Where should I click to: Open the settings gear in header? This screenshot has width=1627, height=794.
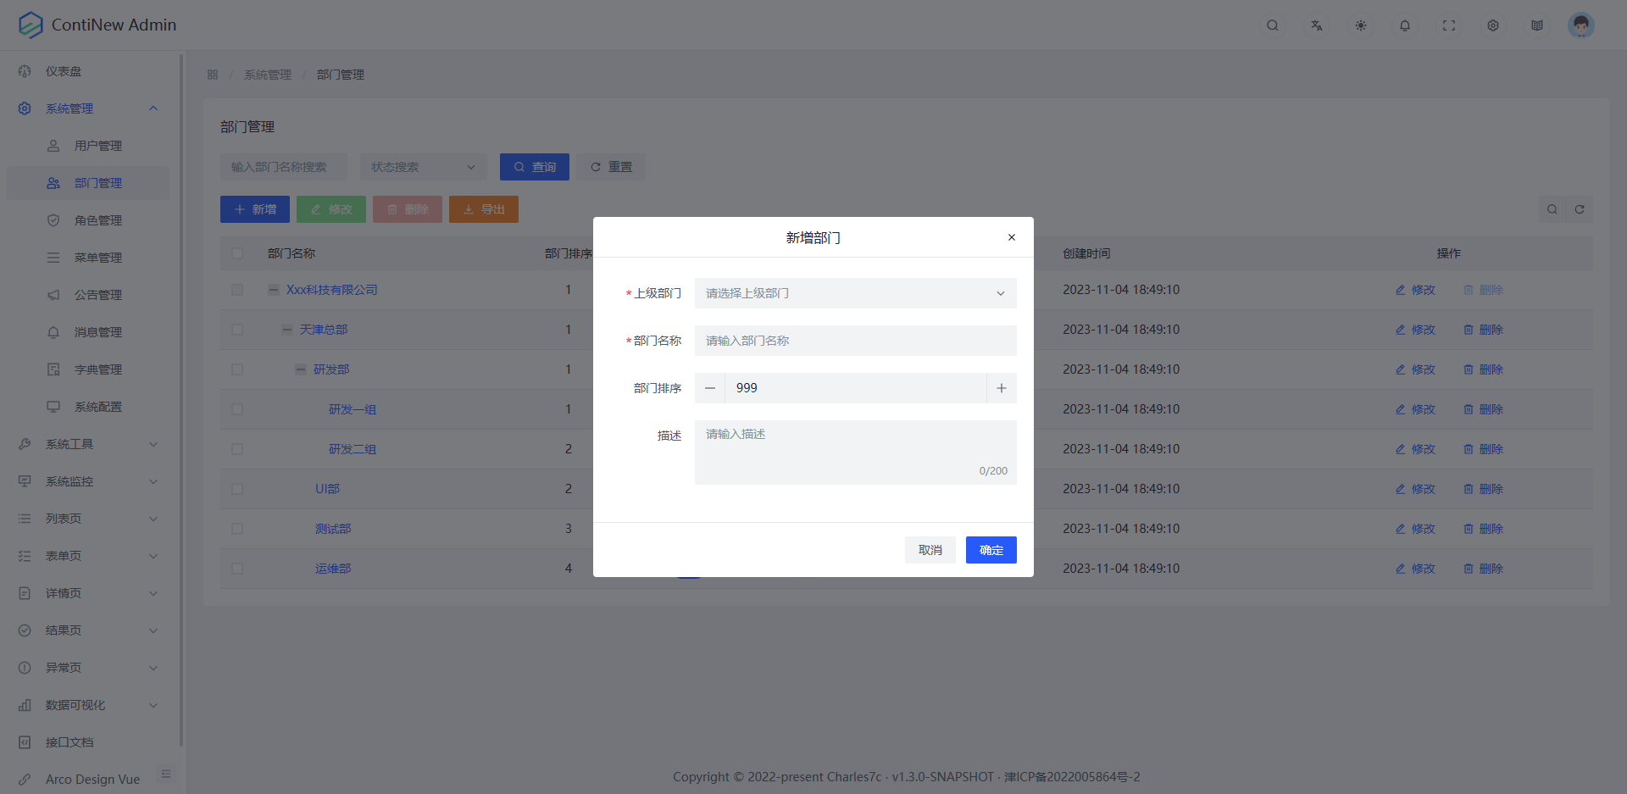pyautogui.click(x=1492, y=25)
